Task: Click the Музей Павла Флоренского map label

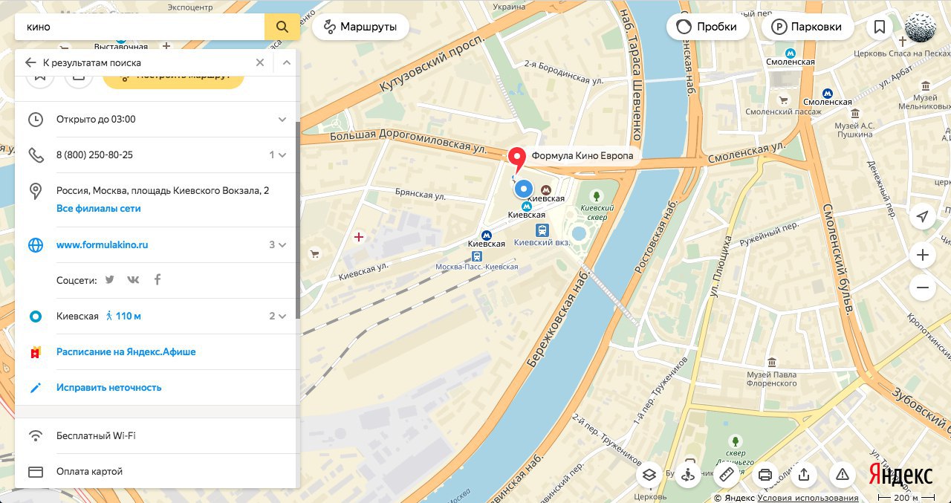Action: [770, 378]
